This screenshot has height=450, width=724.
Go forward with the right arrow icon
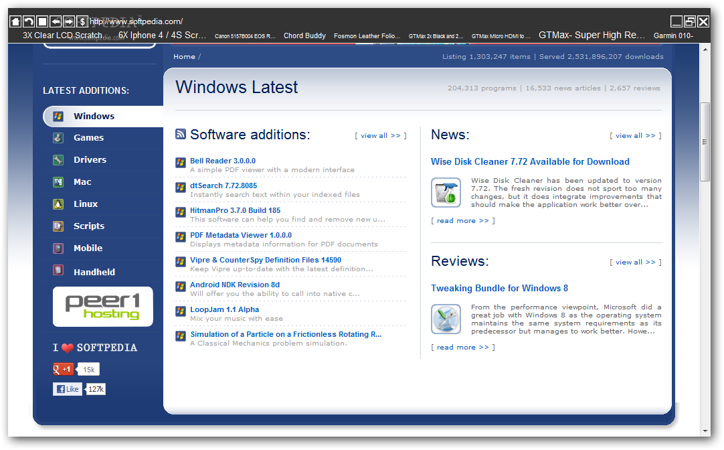tap(69, 21)
